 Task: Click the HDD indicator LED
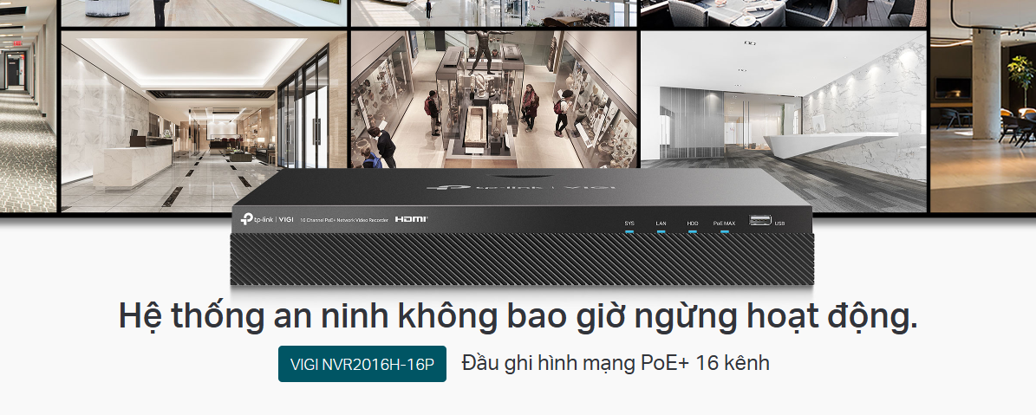693,231
